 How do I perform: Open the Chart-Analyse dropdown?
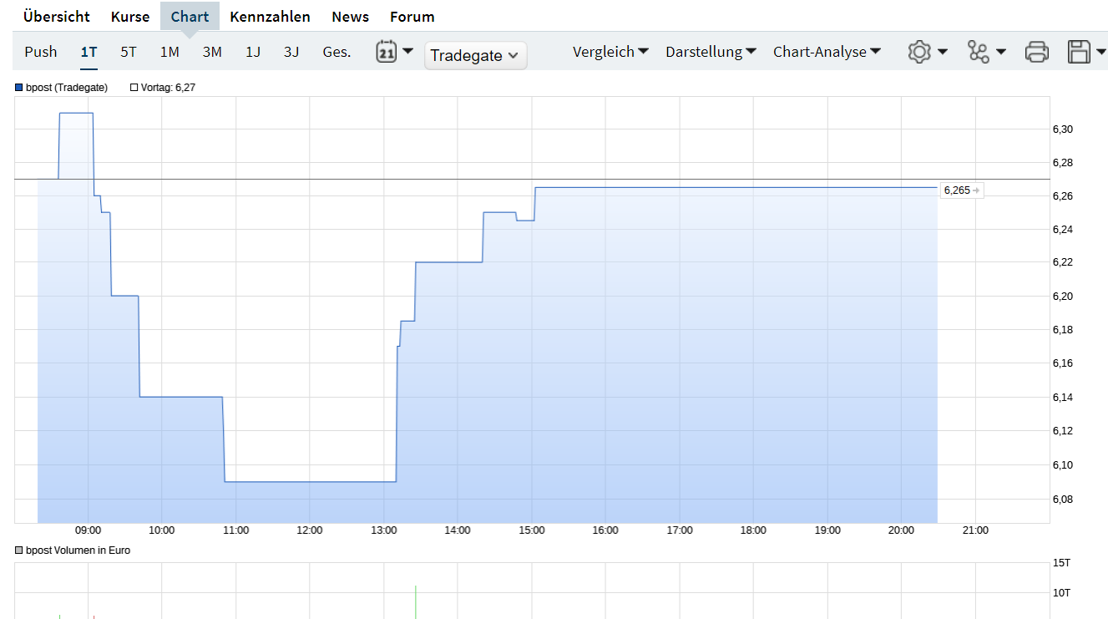[827, 52]
